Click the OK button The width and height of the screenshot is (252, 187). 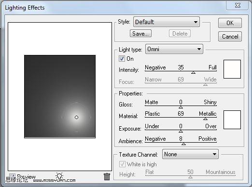230,23
